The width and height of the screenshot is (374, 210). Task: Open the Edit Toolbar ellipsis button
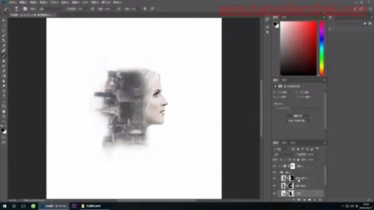(x=4, y=121)
